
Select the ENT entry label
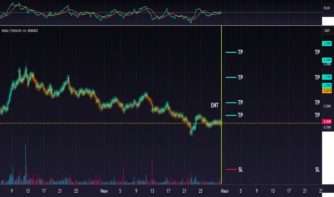tap(215, 105)
